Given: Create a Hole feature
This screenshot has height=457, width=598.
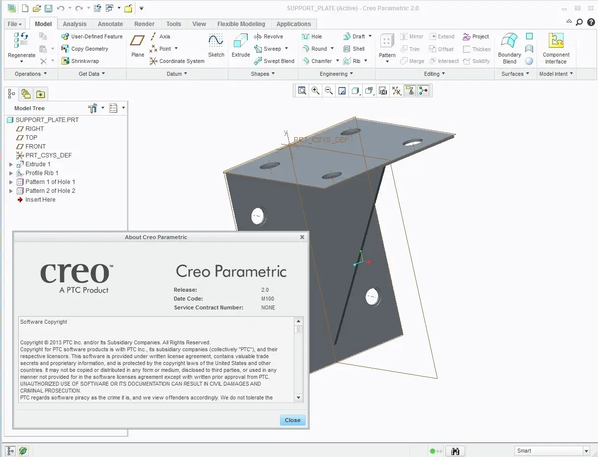Looking at the screenshot, I should pos(312,36).
